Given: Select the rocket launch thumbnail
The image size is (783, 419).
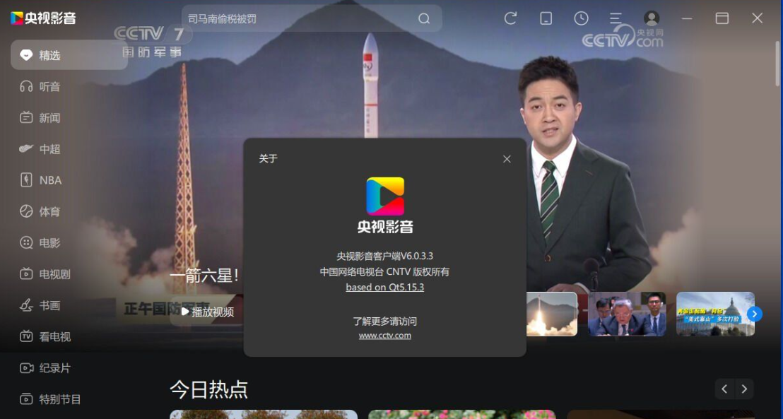Looking at the screenshot, I should [x=552, y=314].
